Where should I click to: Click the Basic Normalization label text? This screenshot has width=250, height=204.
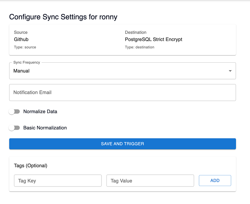click(x=45, y=128)
